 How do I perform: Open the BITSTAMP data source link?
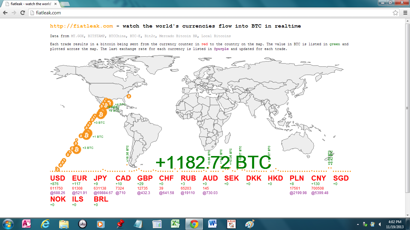[x=96, y=36]
